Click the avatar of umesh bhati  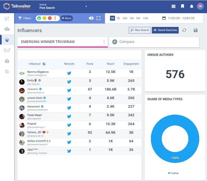click(x=22, y=99)
